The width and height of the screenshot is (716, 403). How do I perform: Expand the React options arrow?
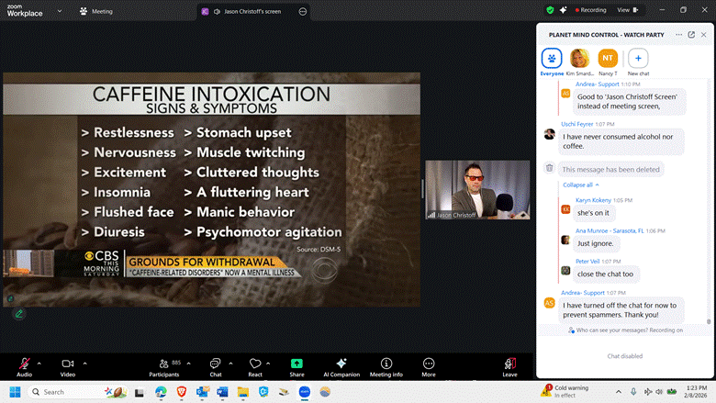[x=268, y=364]
